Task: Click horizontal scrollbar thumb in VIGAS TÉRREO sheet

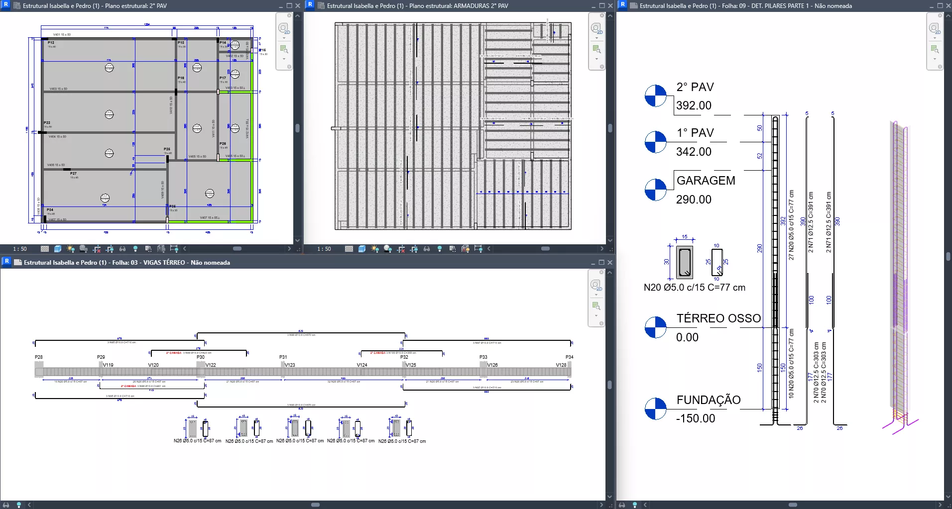Action: click(x=315, y=505)
